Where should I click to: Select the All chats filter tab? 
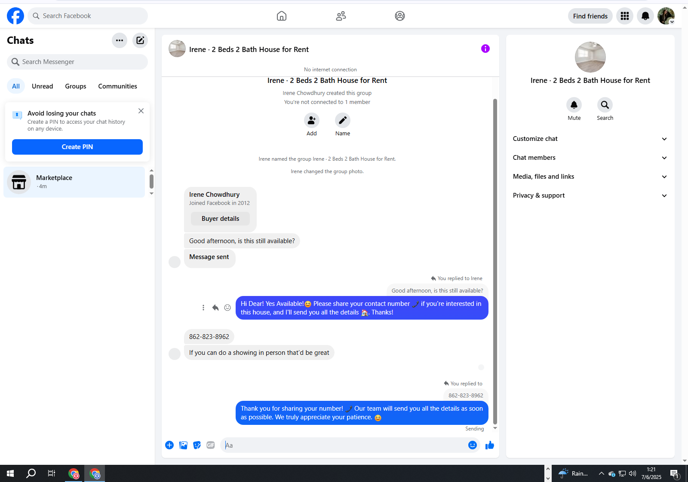(x=16, y=86)
